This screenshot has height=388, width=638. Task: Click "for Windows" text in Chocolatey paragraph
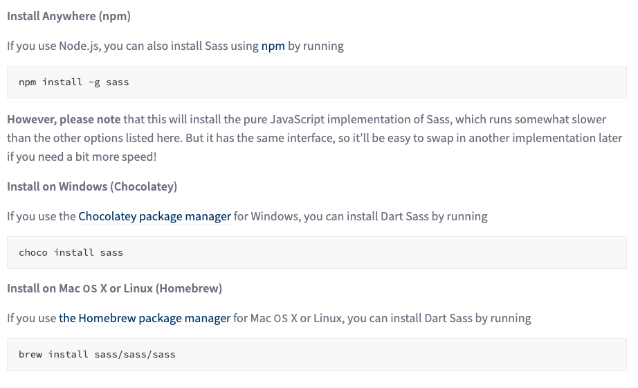point(266,216)
